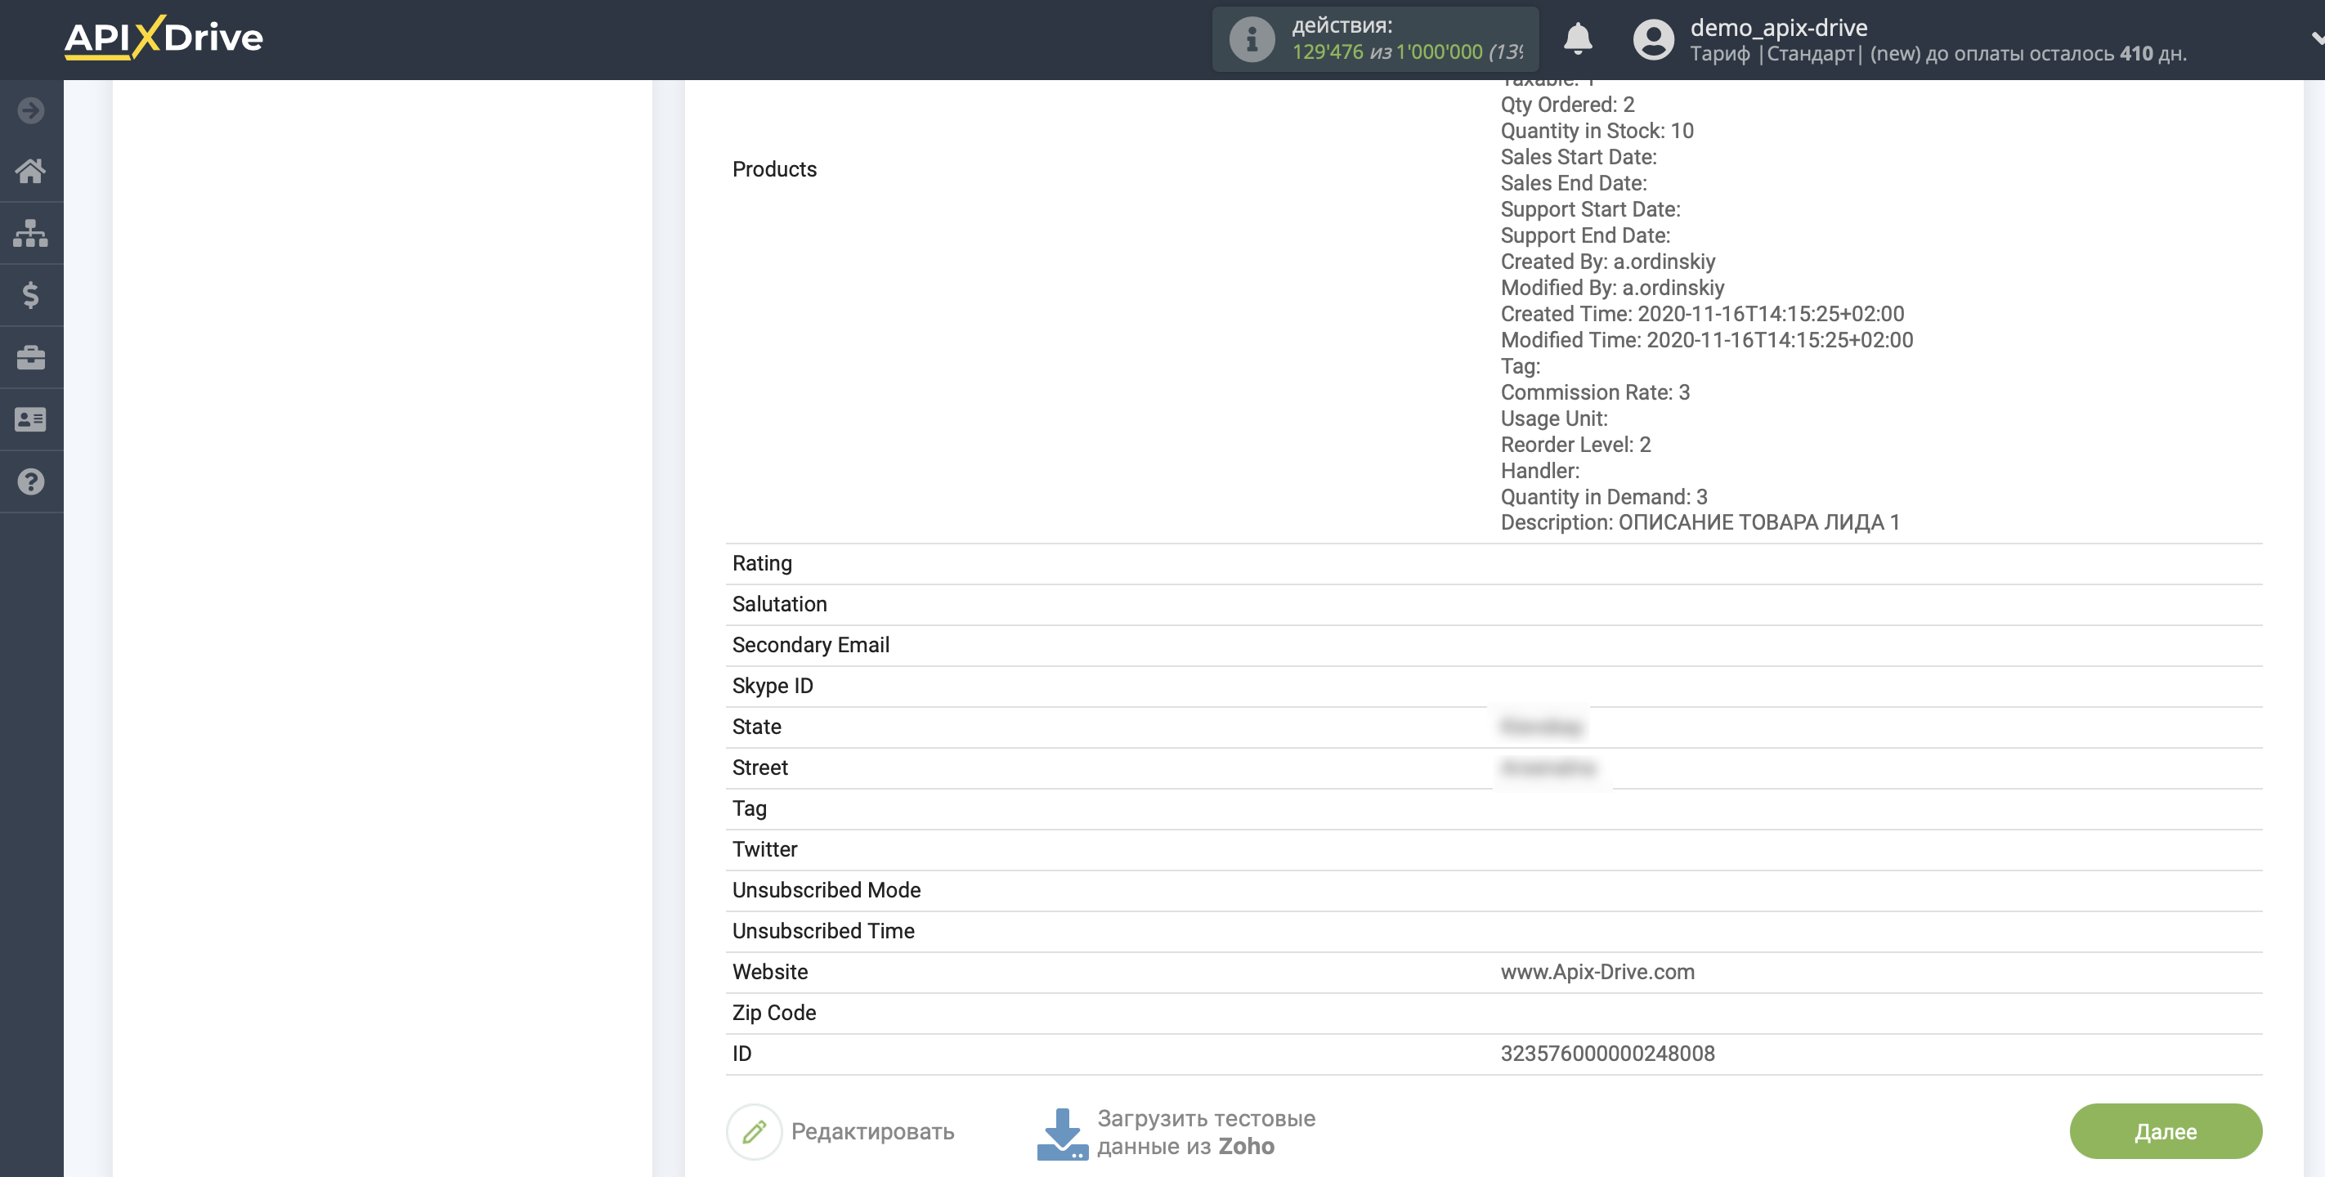This screenshot has width=2325, height=1177.
Task: Click Quantity in Demand: 3 line
Action: 1603,497
